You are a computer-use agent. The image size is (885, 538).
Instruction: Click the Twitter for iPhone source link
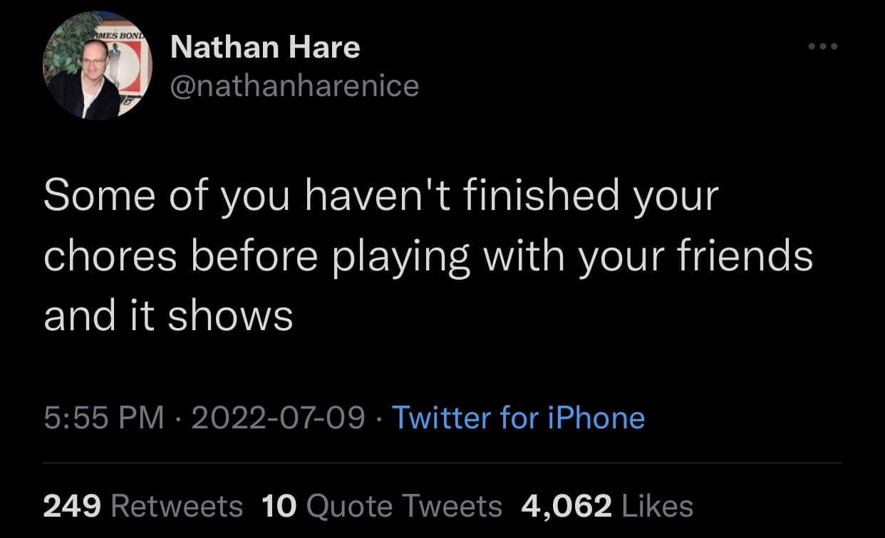pyautogui.click(x=518, y=417)
